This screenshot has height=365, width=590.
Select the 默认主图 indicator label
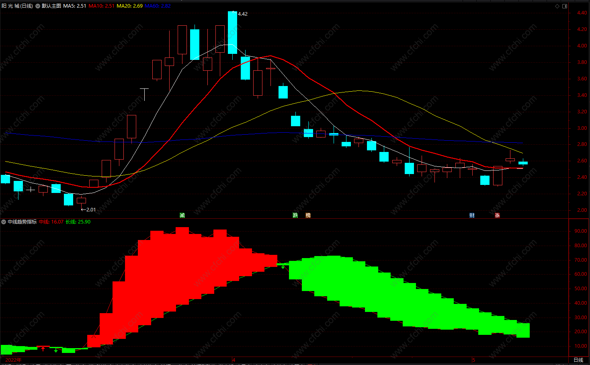[x=51, y=6]
